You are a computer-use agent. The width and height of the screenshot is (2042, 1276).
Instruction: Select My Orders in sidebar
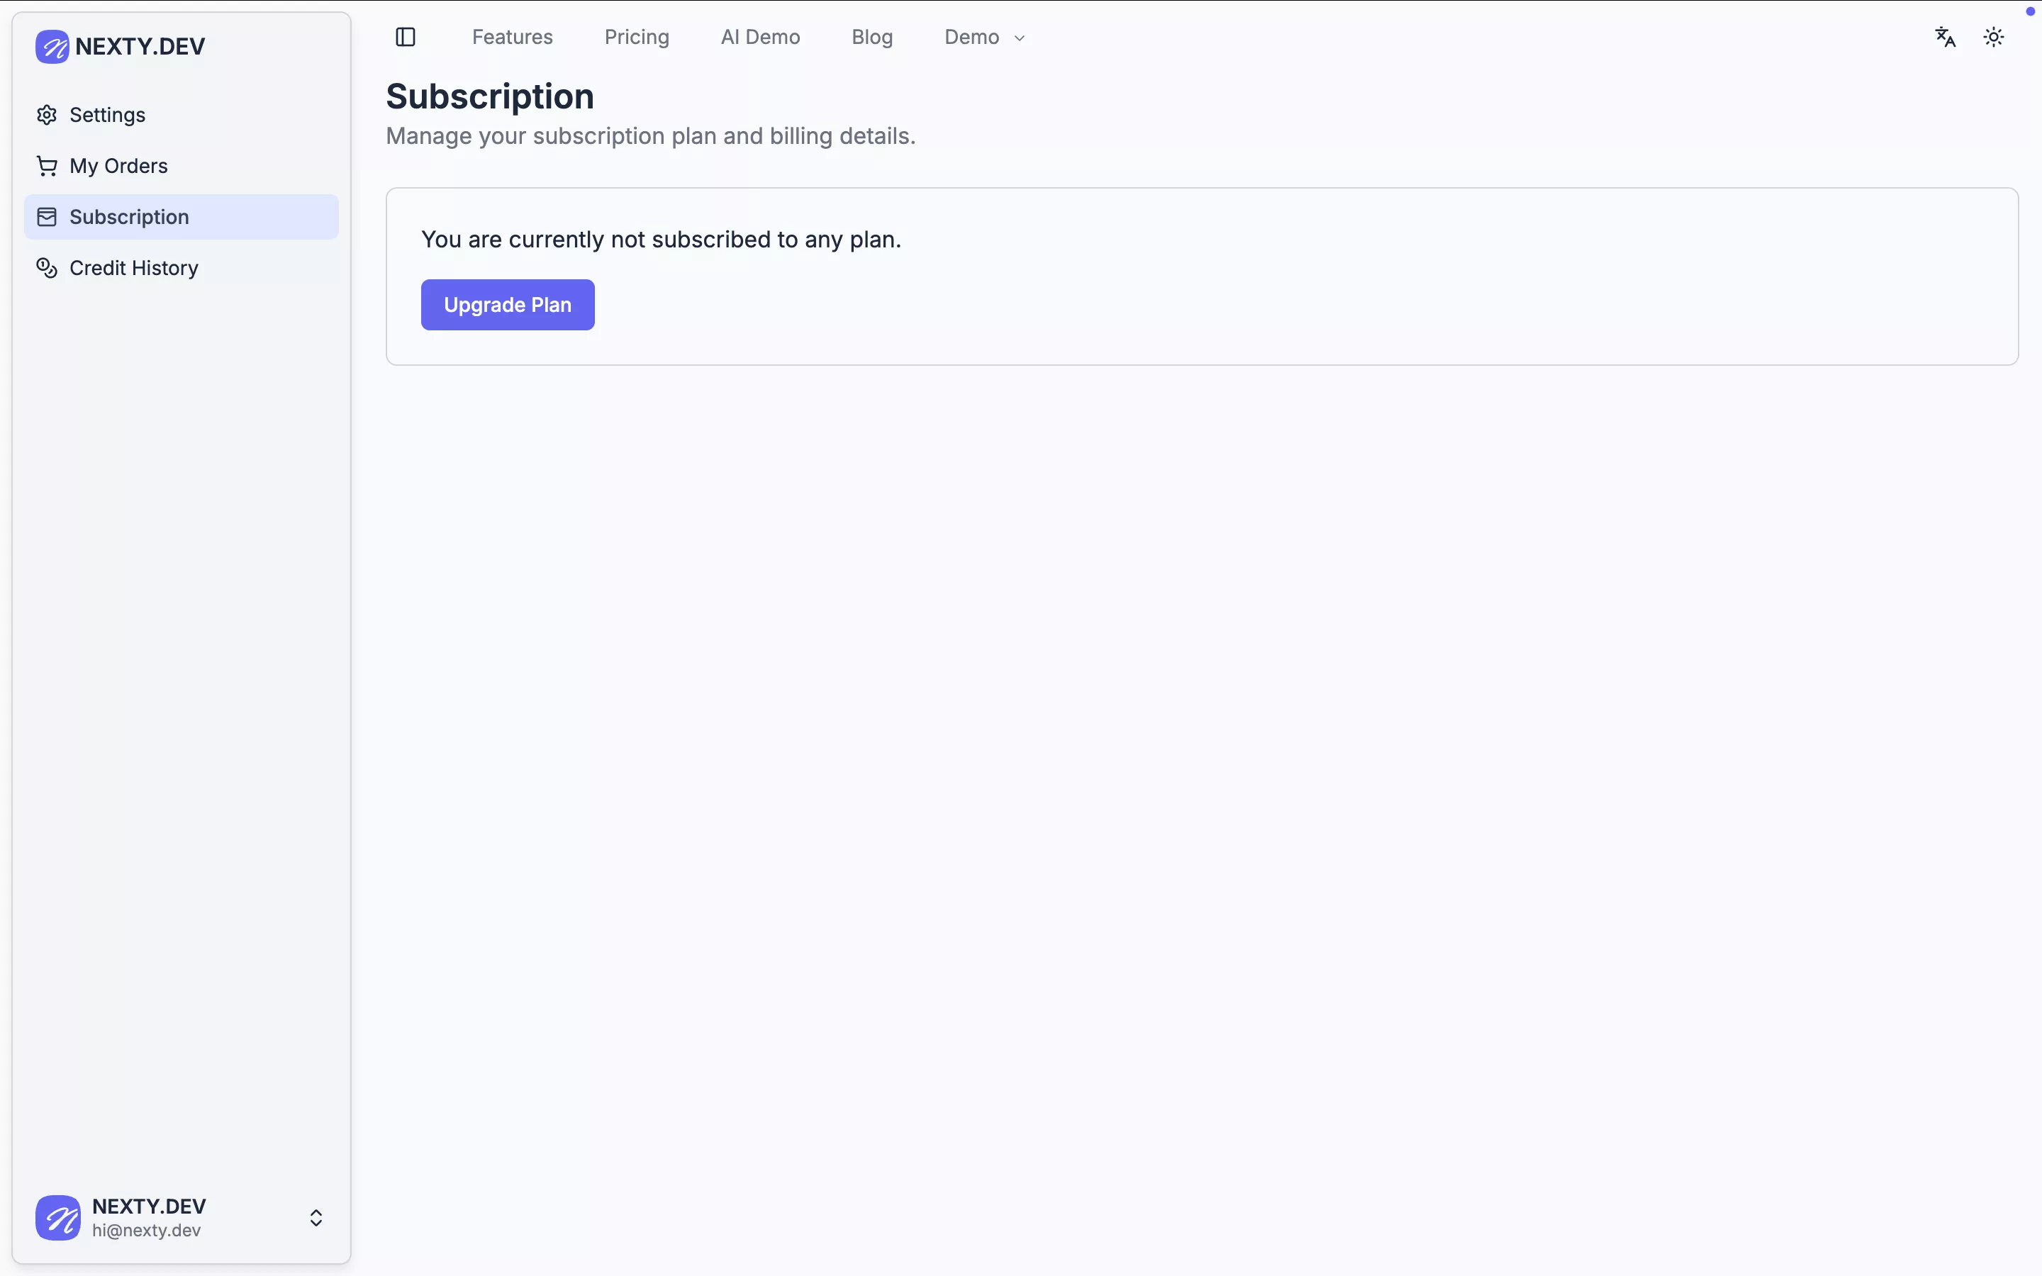click(182, 167)
